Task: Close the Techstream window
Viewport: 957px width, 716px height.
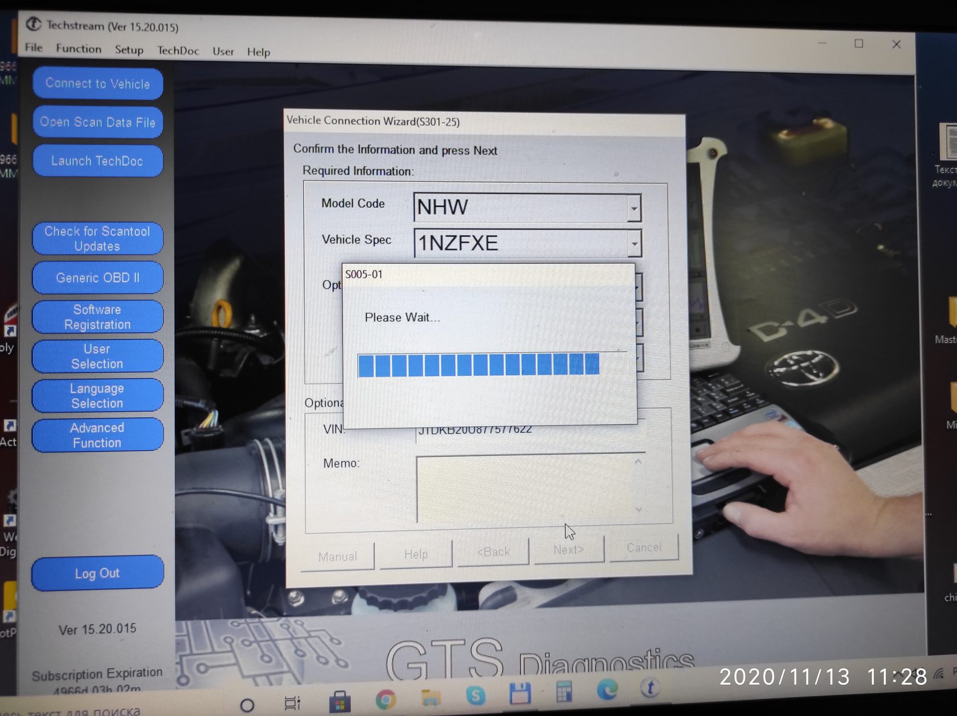Action: (x=896, y=44)
